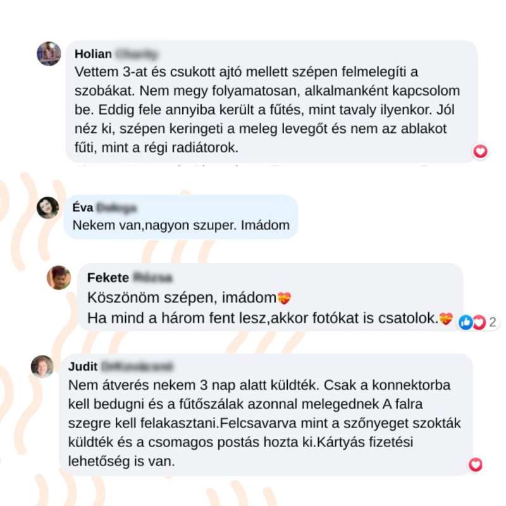Click the heart emoji after 'imádom'
The image size is (506, 506).
point(284,298)
